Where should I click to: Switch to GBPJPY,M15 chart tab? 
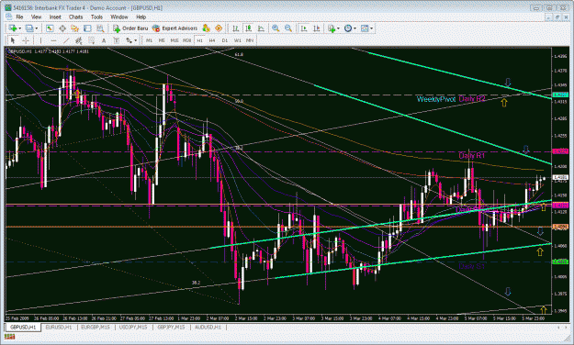171,327
